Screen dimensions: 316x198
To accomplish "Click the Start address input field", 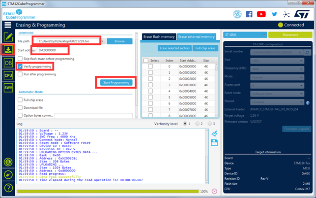I will click(53, 50).
